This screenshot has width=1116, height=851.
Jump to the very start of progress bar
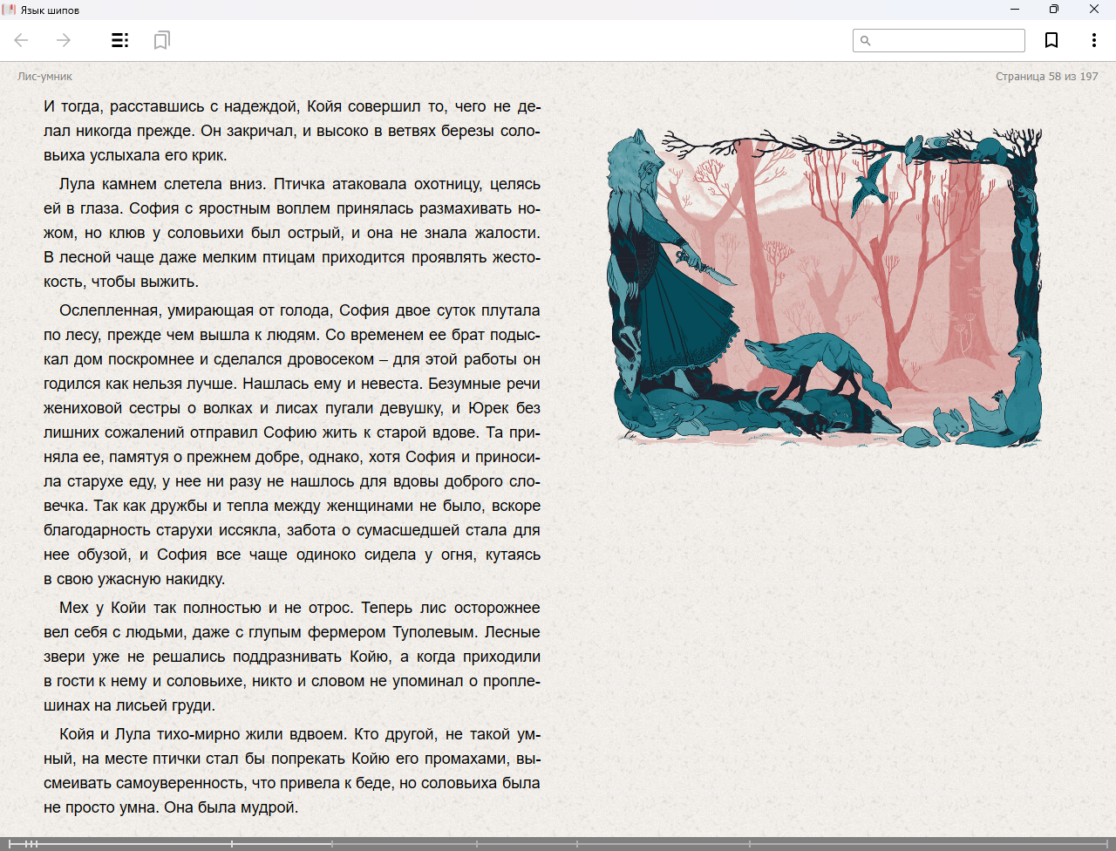(10, 844)
